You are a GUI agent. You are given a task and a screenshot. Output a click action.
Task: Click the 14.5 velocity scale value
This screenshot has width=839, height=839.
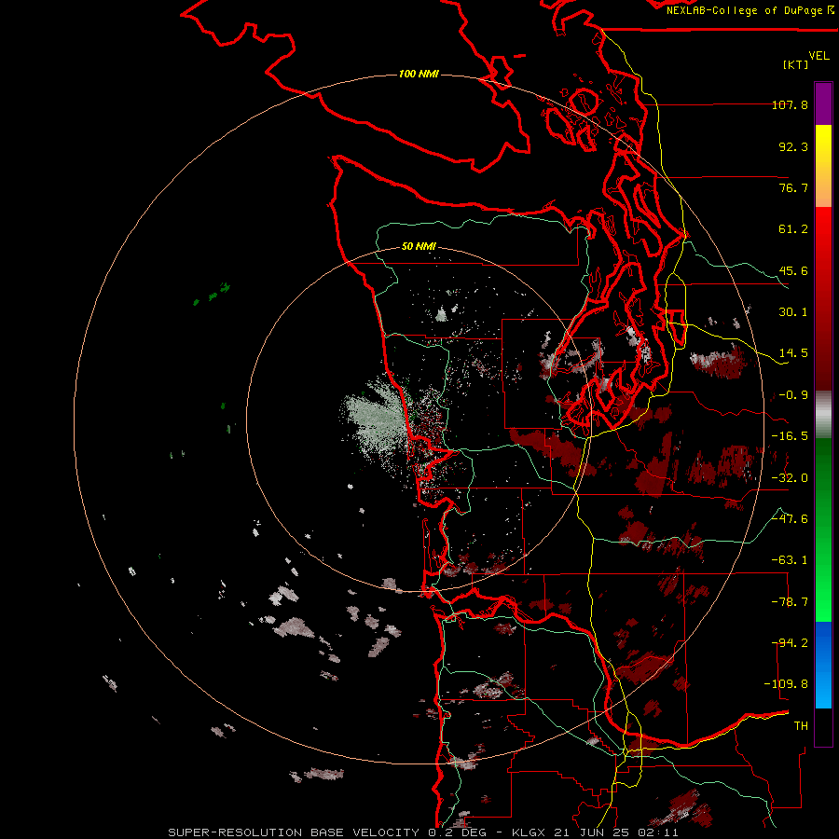[793, 353]
